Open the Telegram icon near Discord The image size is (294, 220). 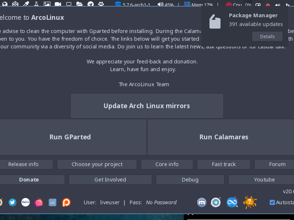point(216,202)
